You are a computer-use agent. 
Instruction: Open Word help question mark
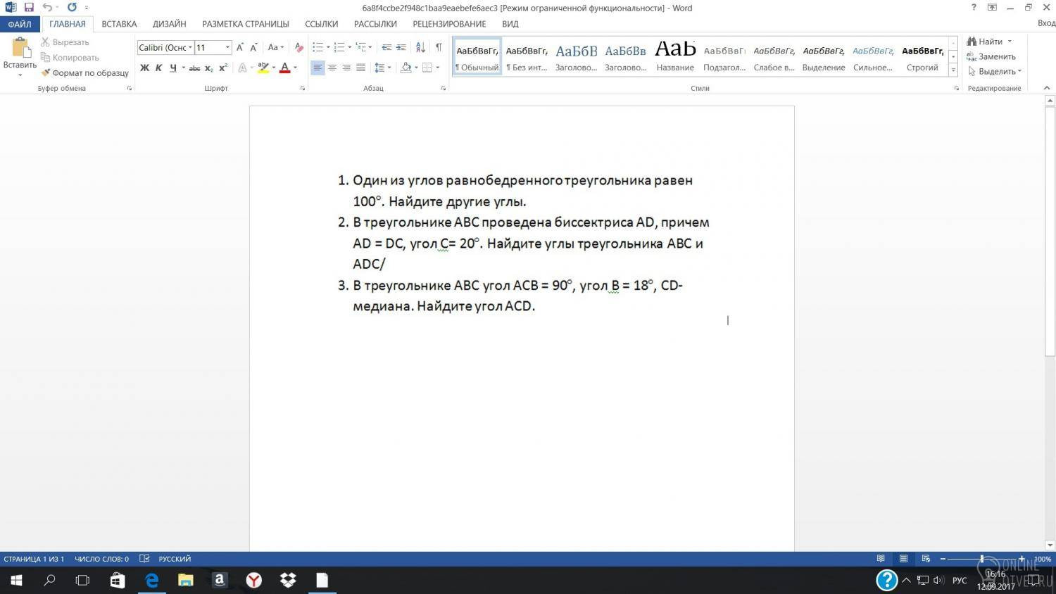(974, 8)
